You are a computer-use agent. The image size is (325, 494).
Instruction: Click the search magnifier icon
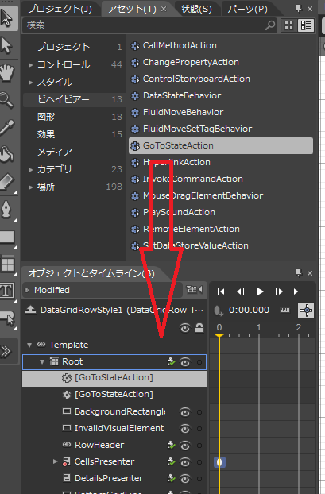[270, 25]
